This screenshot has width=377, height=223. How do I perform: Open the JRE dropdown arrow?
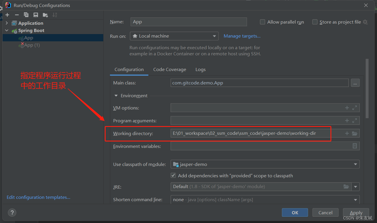pos(355,187)
